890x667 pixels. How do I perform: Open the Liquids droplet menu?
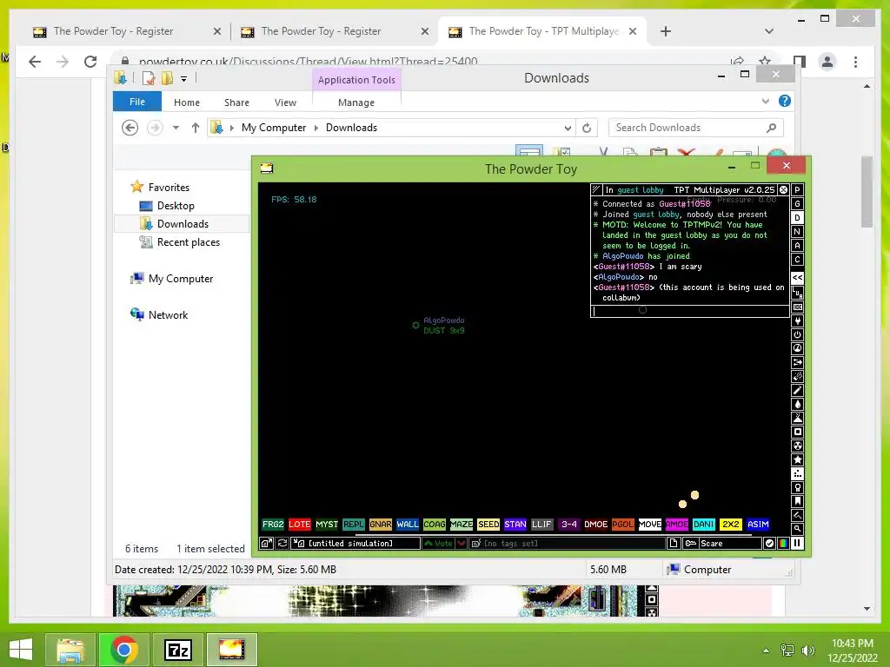tap(798, 404)
